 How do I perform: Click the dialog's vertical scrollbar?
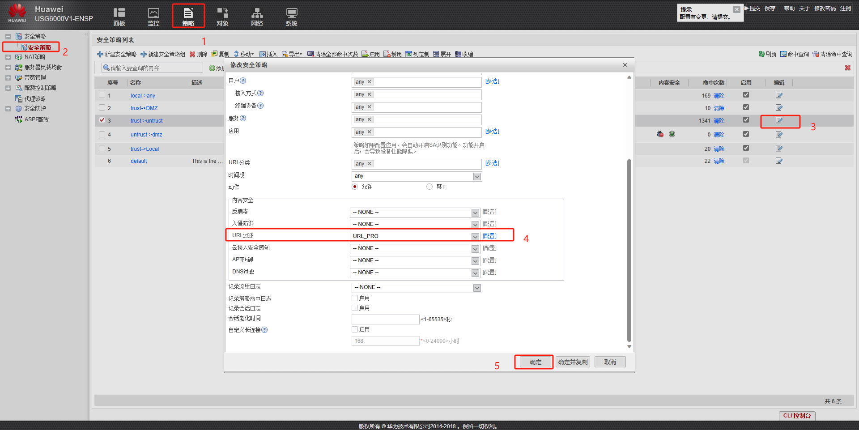pos(629,251)
